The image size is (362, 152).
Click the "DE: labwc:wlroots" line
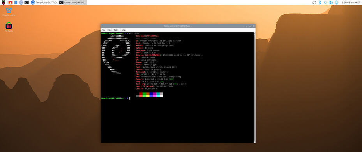pos(145,58)
